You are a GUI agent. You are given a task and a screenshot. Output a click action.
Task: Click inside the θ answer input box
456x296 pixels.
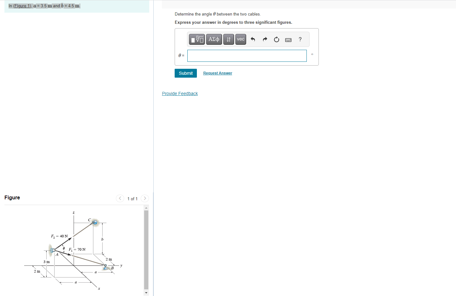tap(247, 55)
